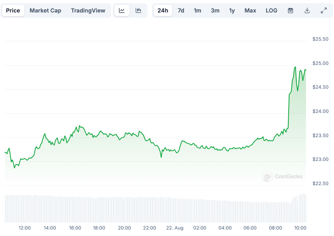This screenshot has height=236, width=334.
Task: Select the Price tab
Action: pos(13,10)
